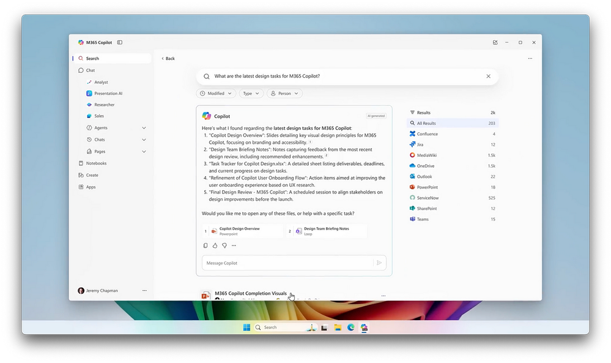Give thumbs down to Copilot response
This screenshot has width=611, height=363.
click(x=224, y=245)
